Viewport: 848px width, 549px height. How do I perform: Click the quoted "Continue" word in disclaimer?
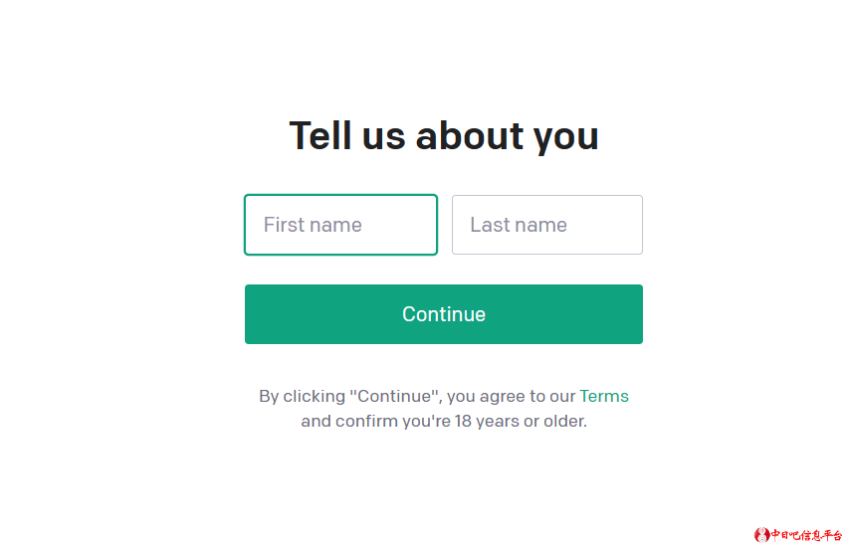[395, 396]
